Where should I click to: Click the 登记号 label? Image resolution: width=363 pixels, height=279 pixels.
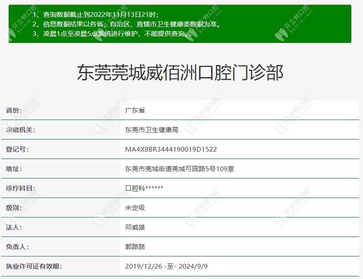coord(17,149)
